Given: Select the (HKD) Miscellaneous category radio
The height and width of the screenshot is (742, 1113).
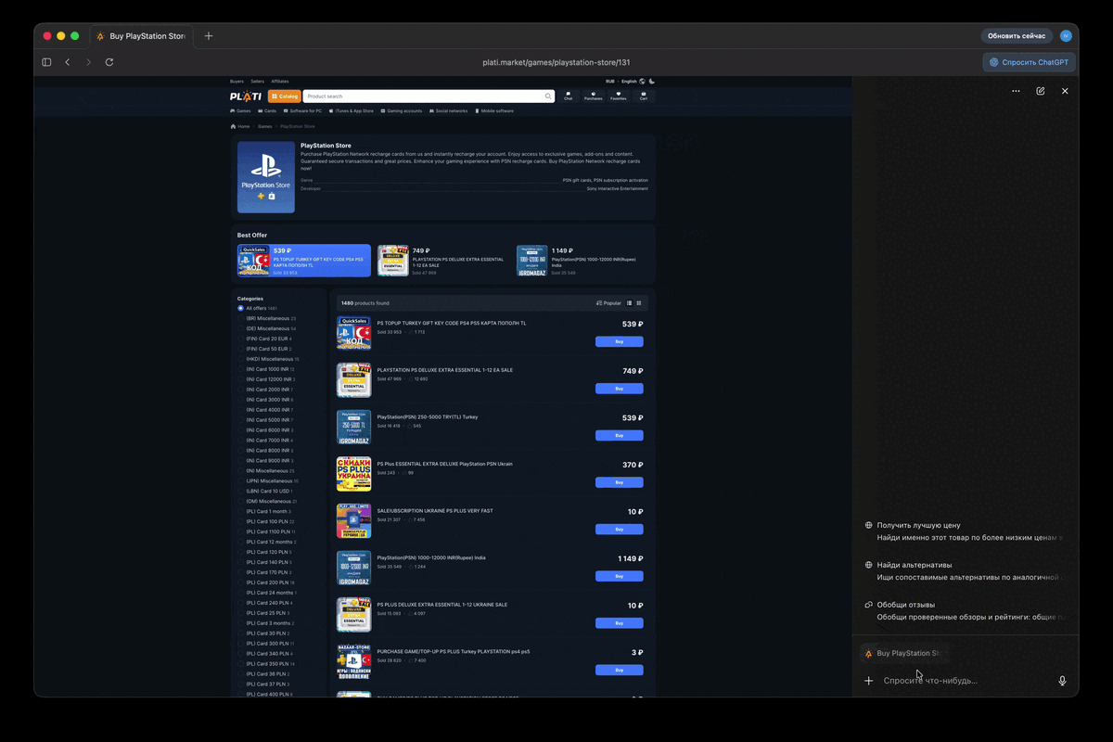Looking at the screenshot, I should pos(241,359).
